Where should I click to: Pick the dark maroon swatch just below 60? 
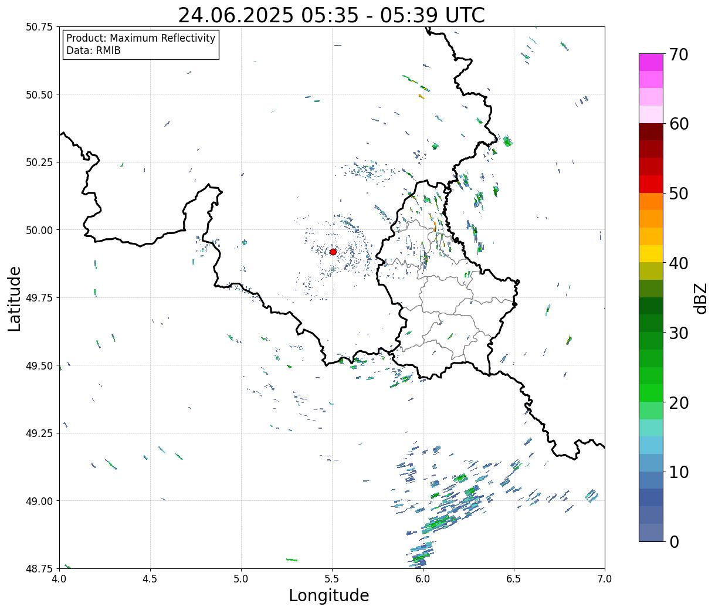651,132
